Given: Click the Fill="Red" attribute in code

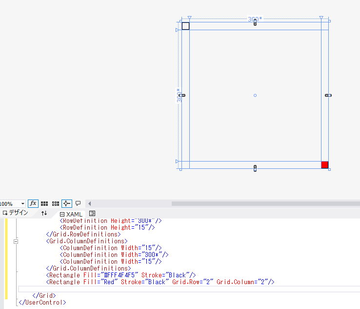Looking at the screenshot, I should tap(100, 282).
